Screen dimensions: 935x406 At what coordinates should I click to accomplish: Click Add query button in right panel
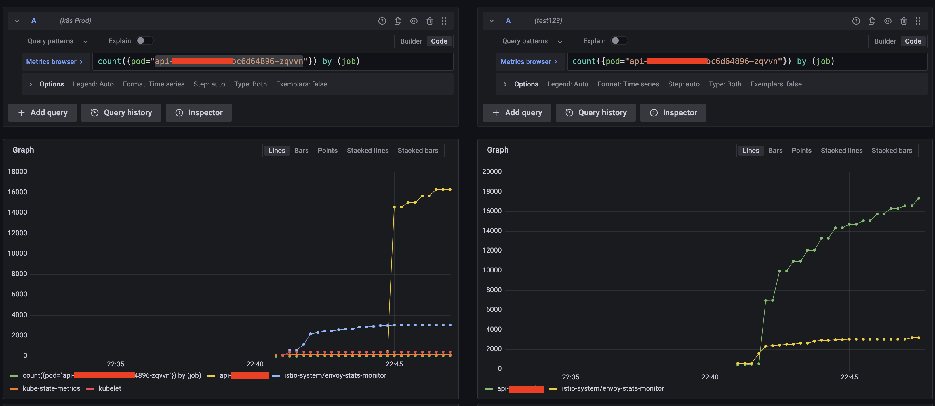(517, 113)
